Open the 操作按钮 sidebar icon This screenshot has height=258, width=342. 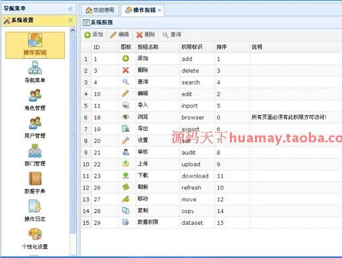(35, 45)
